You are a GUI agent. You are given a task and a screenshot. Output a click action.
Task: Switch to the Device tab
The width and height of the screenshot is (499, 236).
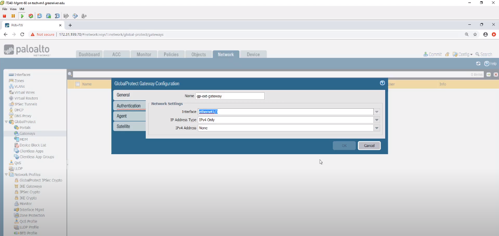point(253,55)
